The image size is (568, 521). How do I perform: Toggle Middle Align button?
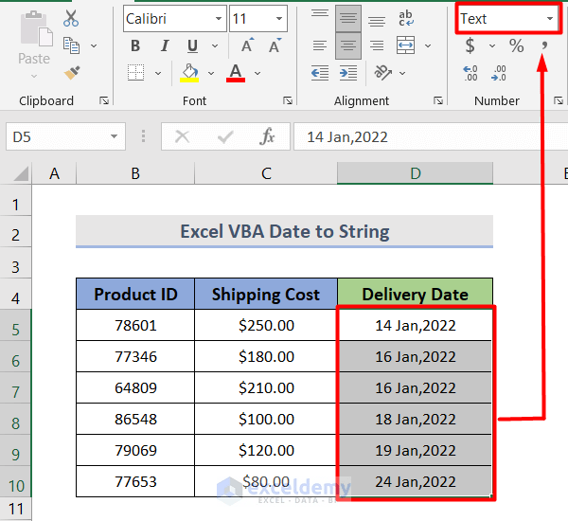pos(348,18)
